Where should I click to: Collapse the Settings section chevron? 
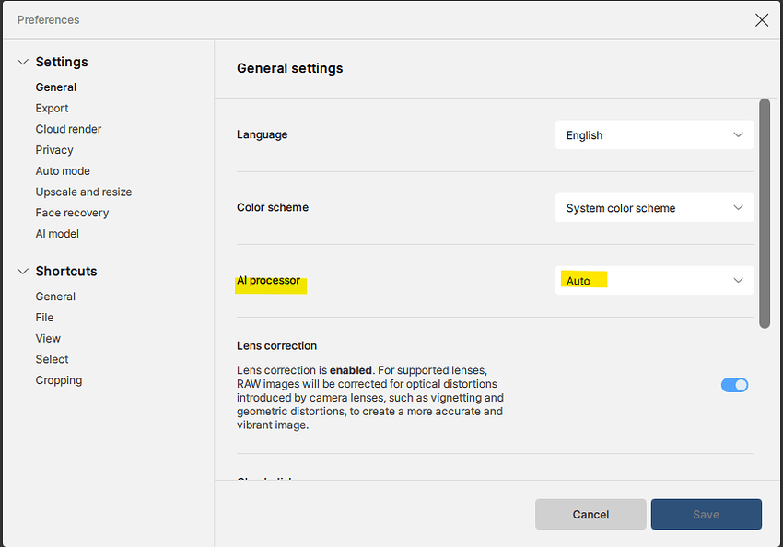[23, 62]
